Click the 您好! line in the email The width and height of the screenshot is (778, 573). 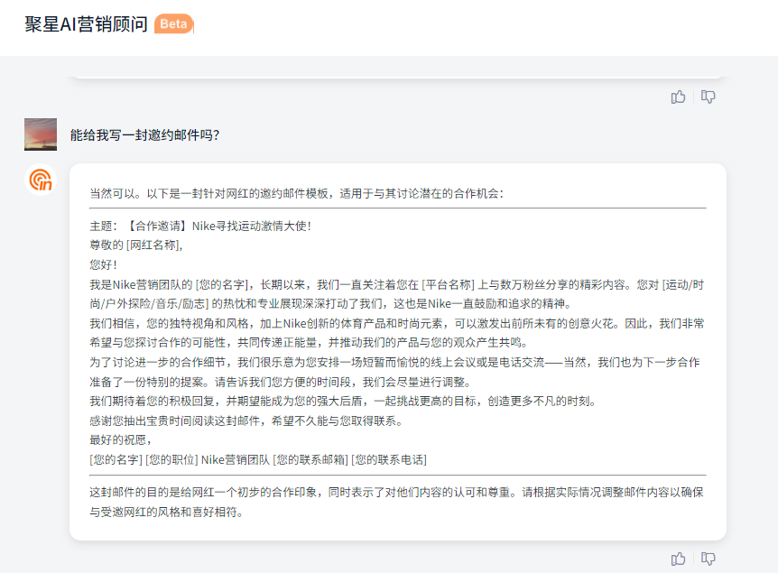click(103, 265)
